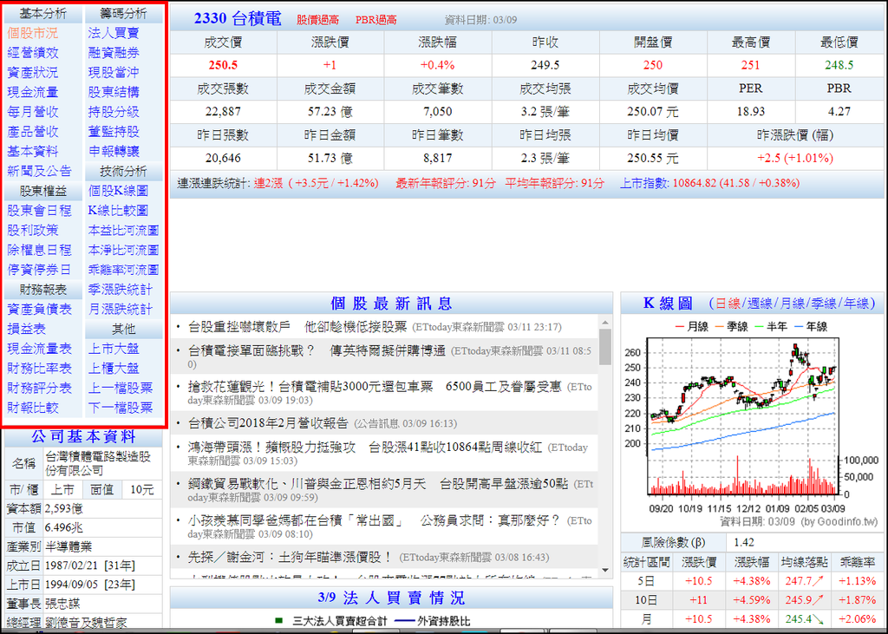
Task: Open K線比較圖 link
Action: [x=118, y=211]
